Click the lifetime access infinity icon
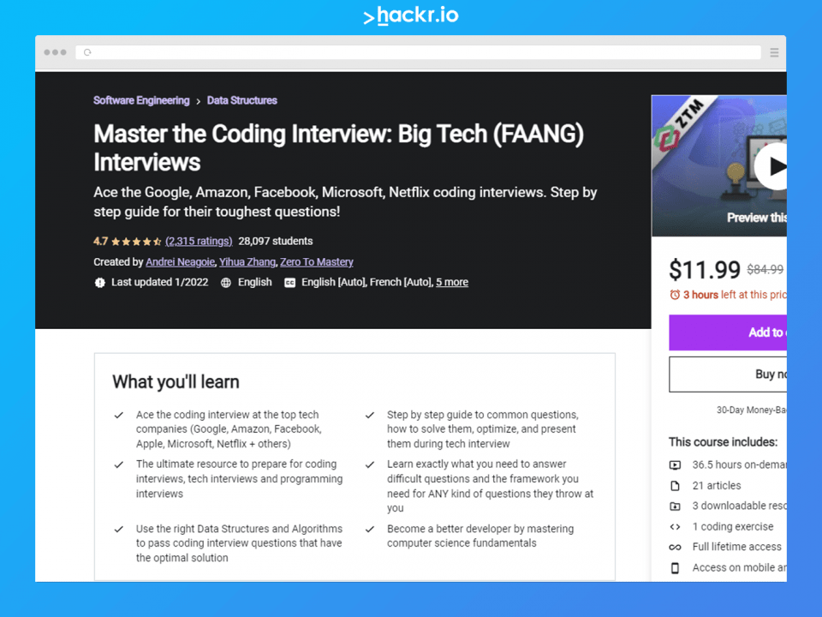Viewport: 822px width, 617px height. point(676,548)
